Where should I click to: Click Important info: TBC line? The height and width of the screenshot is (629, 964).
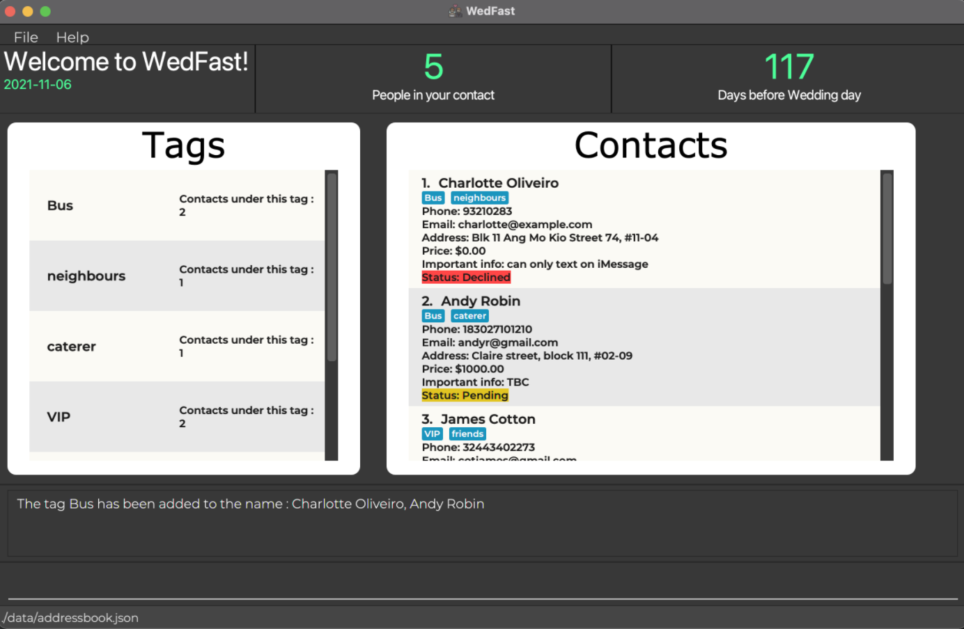(x=475, y=382)
